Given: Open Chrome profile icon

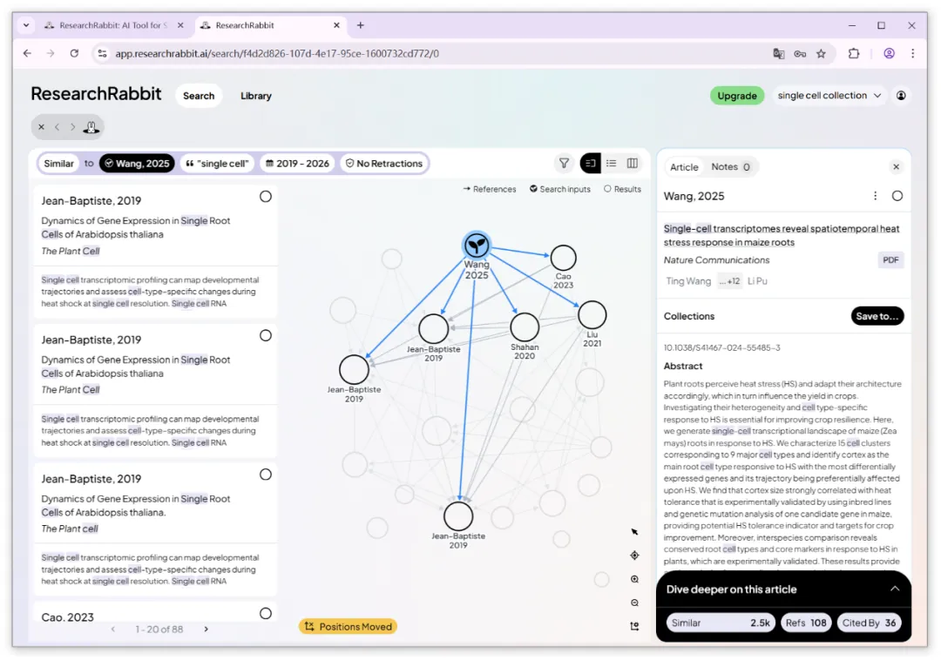Looking at the screenshot, I should (889, 53).
